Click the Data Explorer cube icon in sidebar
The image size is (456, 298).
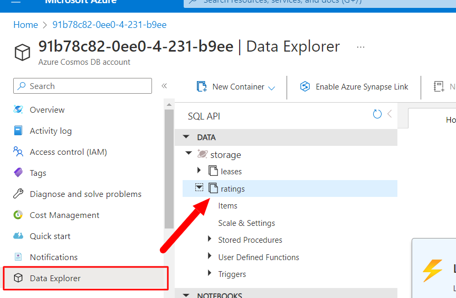(18, 278)
